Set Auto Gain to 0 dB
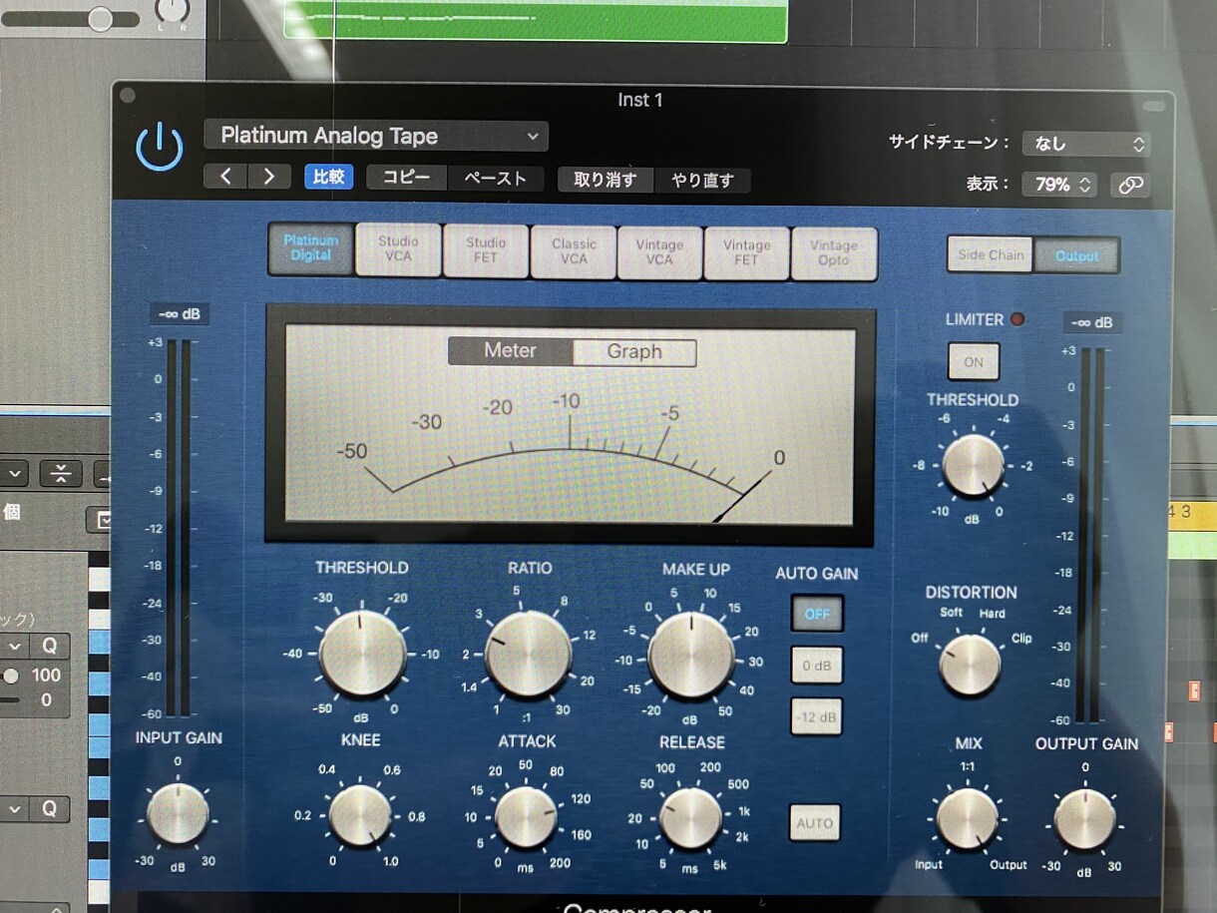This screenshot has height=913, width=1217. [x=817, y=665]
